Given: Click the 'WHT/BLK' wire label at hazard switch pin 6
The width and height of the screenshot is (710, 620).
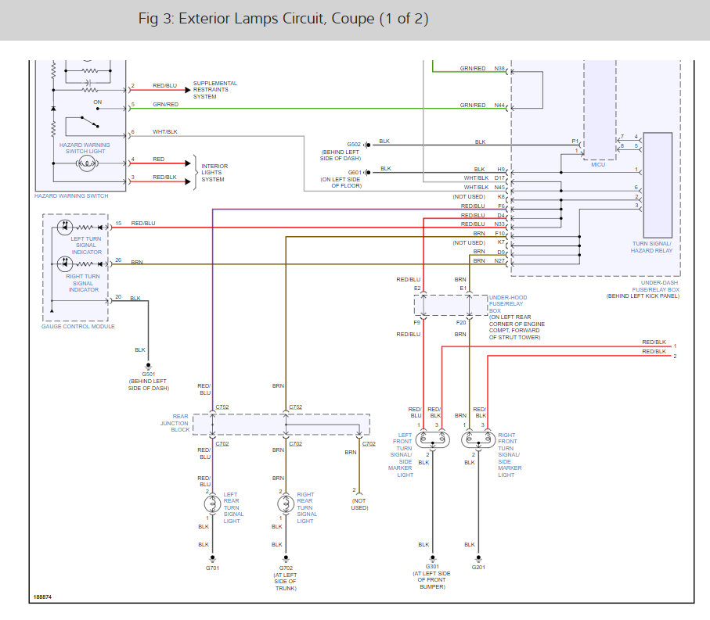Looking at the screenshot, I should 165,131.
